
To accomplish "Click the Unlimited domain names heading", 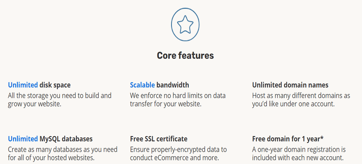I will point(290,85).
